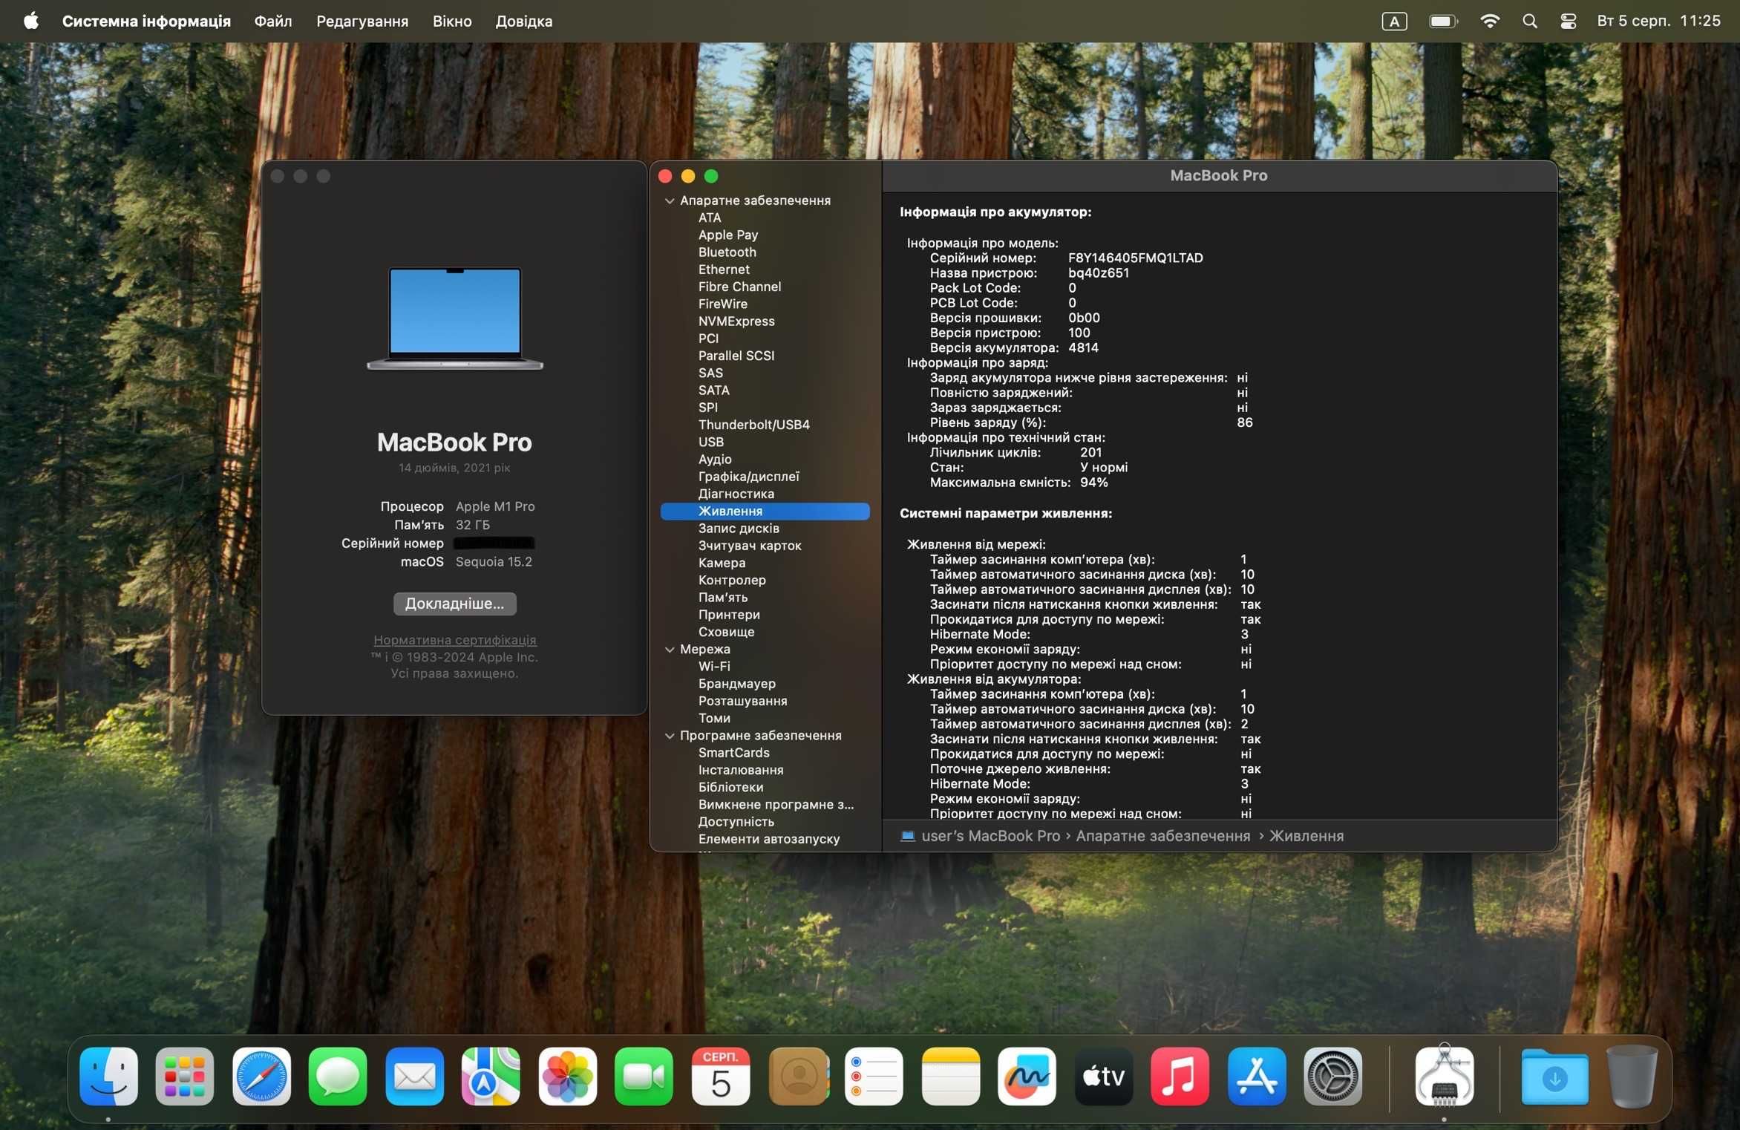Launch Apple TV from the Dock

(x=1103, y=1076)
